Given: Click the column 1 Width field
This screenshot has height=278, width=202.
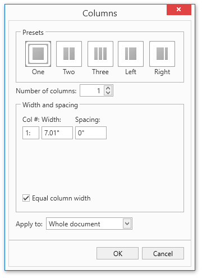Looking at the screenshot, I should coord(57,133).
